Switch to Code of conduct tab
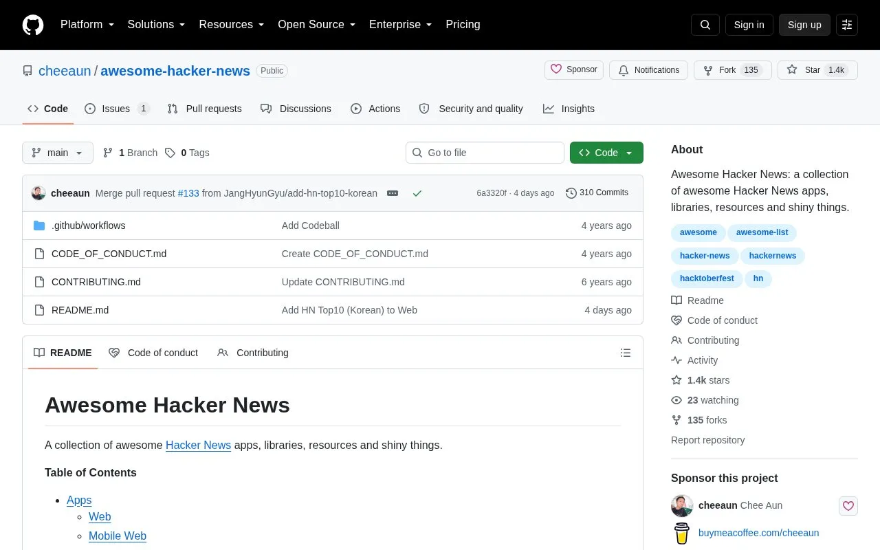The image size is (880, 550). (153, 353)
